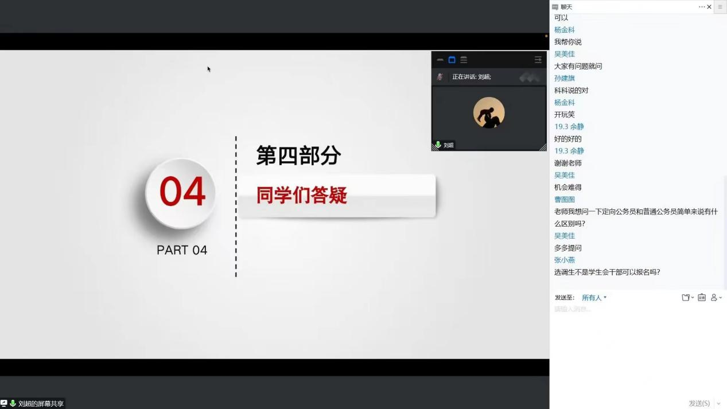Image resolution: width=727 pixels, height=409 pixels.
Task: Click the 刘超的屏幕共享 sharing status label
Action: click(x=40, y=404)
